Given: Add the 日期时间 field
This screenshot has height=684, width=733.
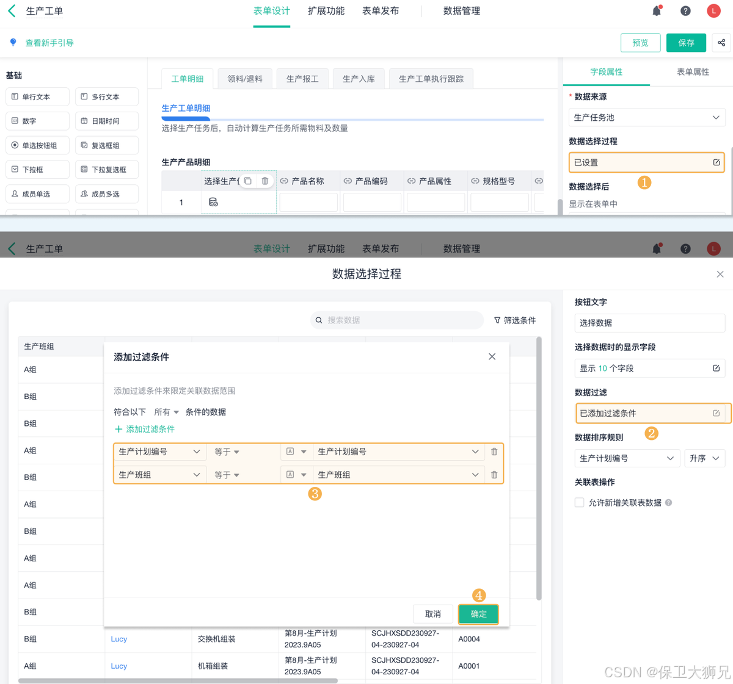Looking at the screenshot, I should coord(107,121).
